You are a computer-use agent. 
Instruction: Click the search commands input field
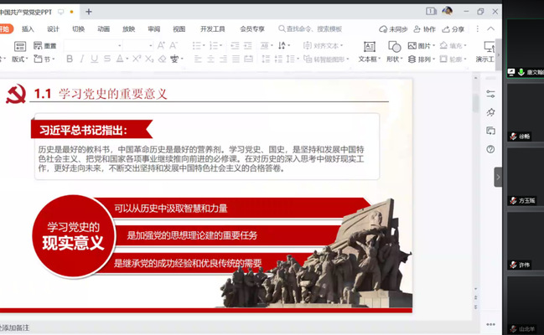[x=317, y=28]
